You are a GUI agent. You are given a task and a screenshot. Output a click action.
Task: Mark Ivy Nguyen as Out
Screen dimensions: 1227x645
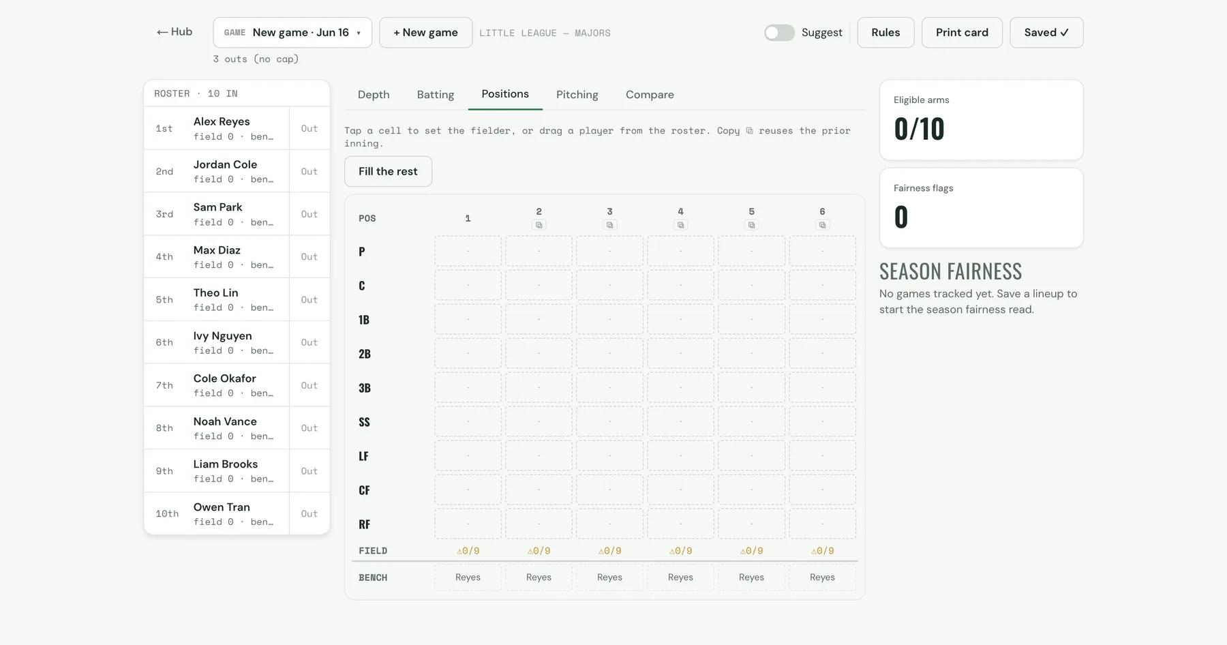pyautogui.click(x=309, y=342)
